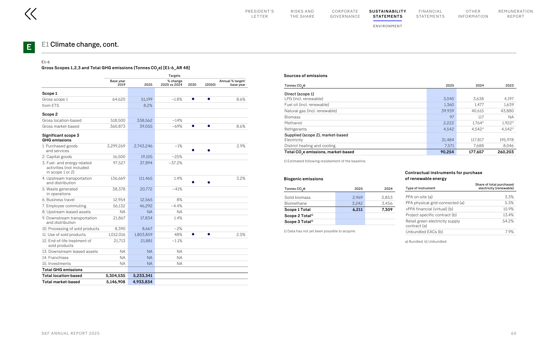
Task: Click Natural gas 2025 value 39,939
Action: (448, 111)
